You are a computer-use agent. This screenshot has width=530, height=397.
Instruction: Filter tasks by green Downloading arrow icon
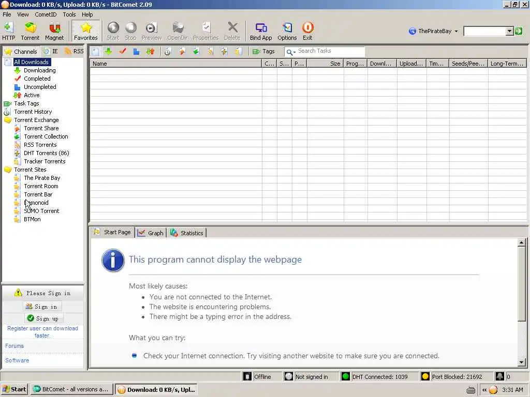click(109, 51)
